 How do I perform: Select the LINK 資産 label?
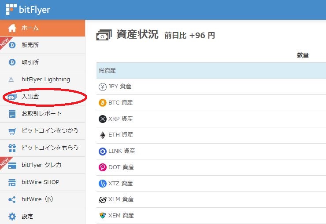click(122, 151)
